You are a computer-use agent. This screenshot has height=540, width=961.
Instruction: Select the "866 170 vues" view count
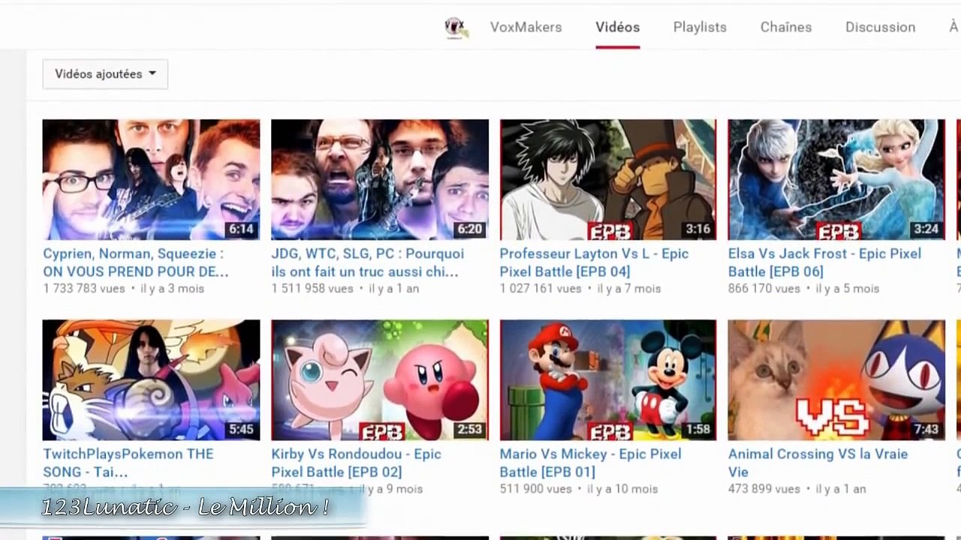[x=764, y=289]
